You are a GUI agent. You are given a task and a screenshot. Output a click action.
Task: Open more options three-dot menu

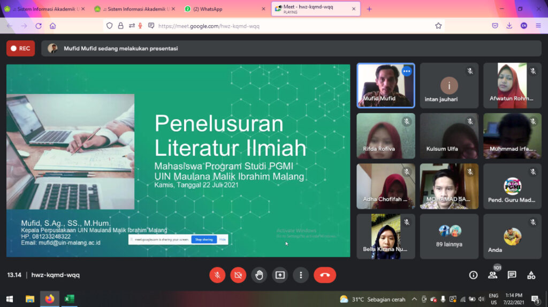coord(301,275)
